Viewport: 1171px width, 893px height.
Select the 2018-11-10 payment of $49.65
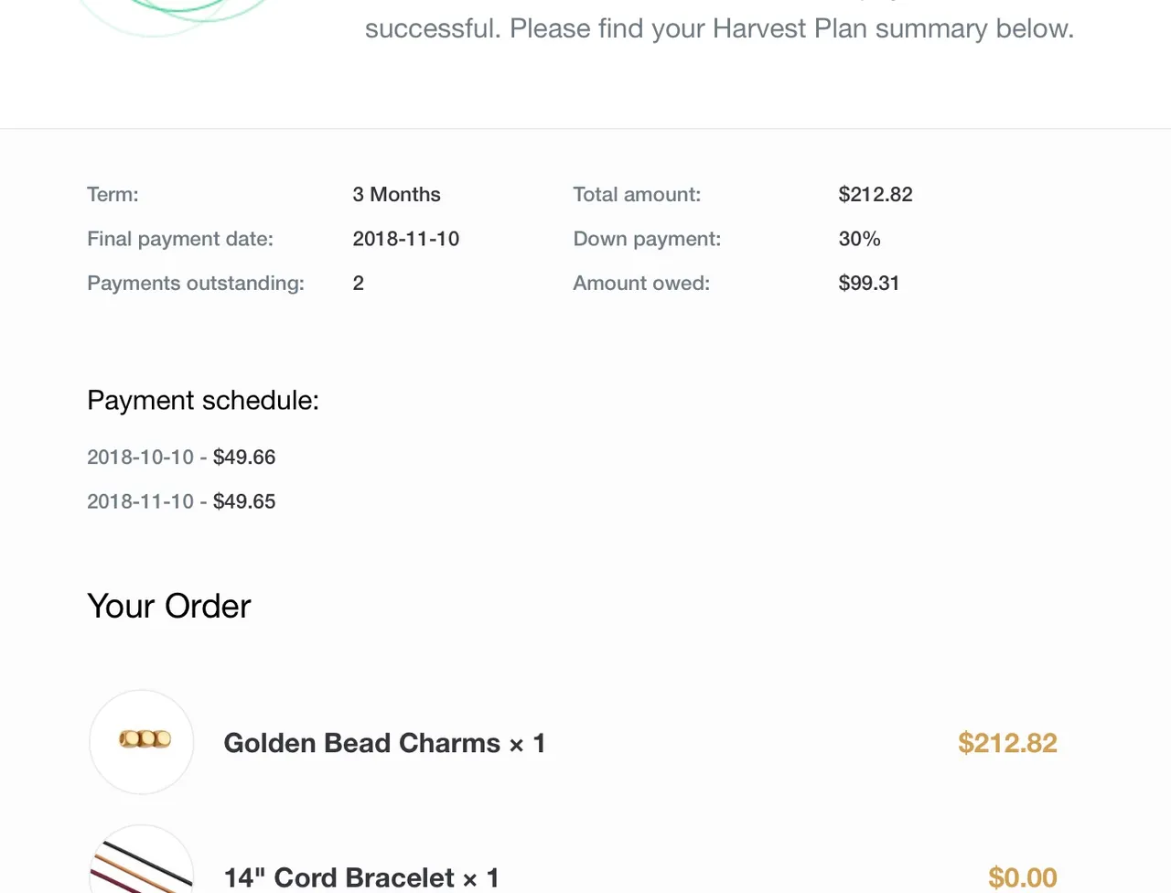181,501
